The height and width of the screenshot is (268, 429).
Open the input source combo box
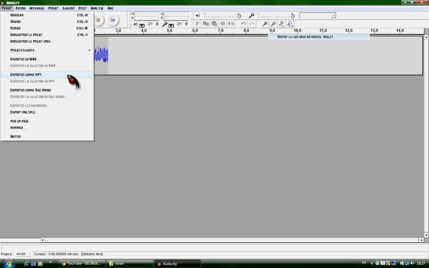click(x=318, y=15)
